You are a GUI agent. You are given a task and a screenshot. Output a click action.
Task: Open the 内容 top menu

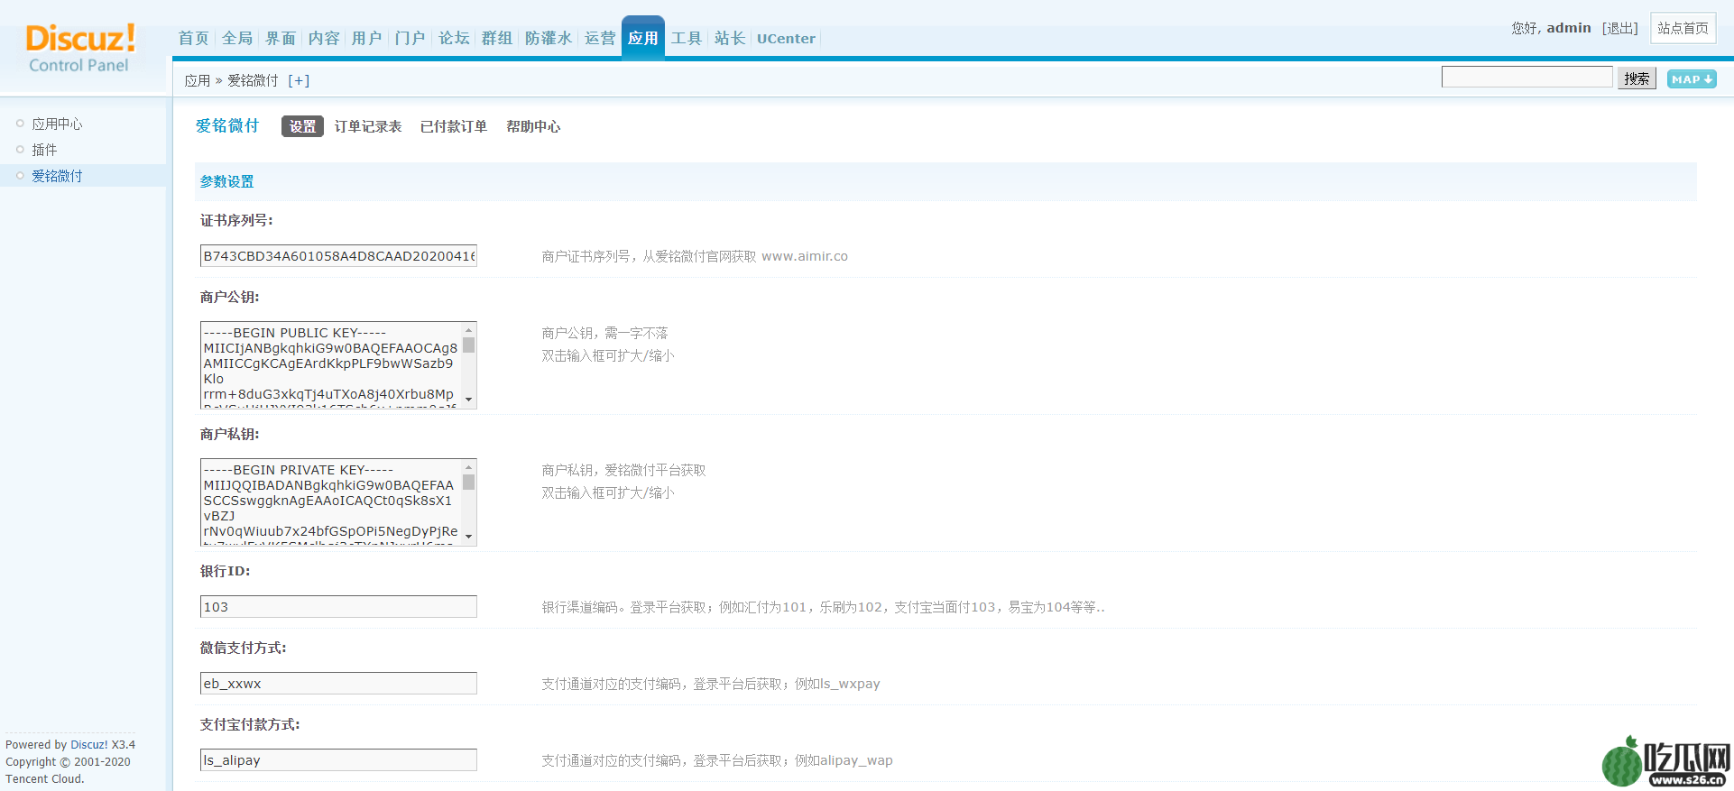[x=324, y=38]
